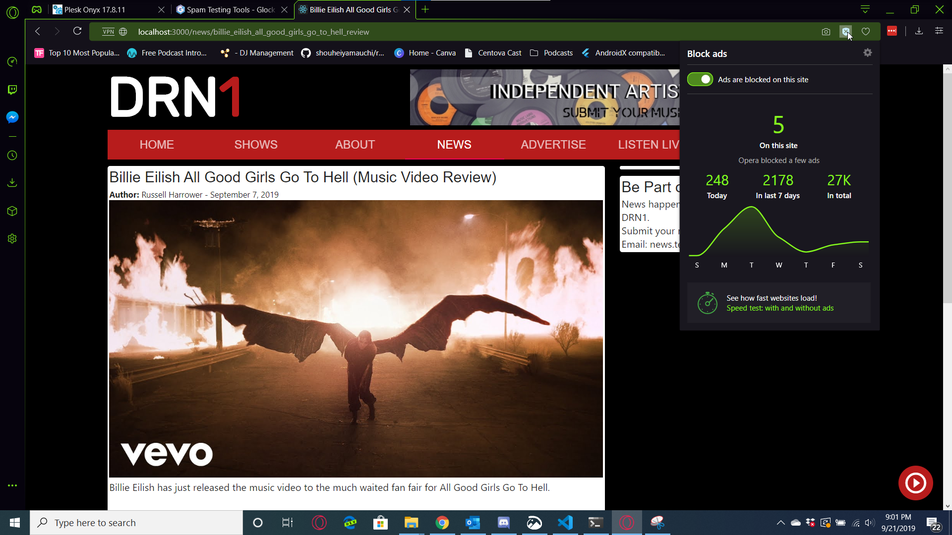The height and width of the screenshot is (535, 952).
Task: Open Home - Canva bookmark
Action: 425,53
